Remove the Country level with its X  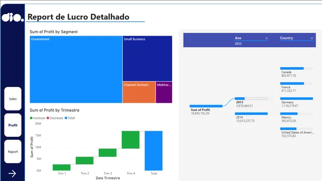[x=312, y=38]
